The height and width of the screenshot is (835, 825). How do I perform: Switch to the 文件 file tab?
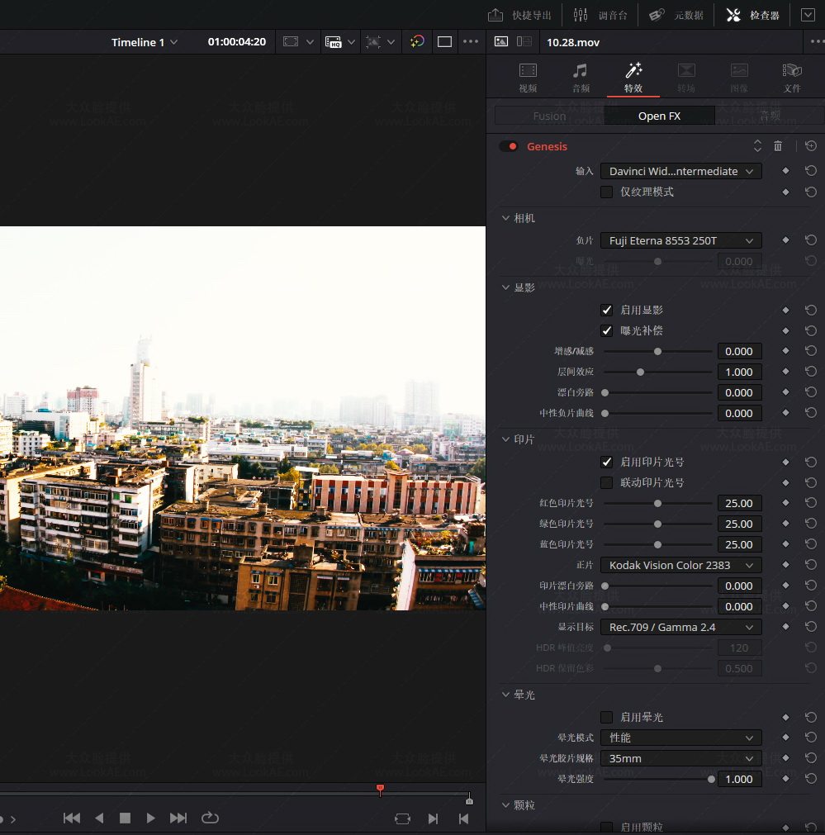[x=792, y=78]
